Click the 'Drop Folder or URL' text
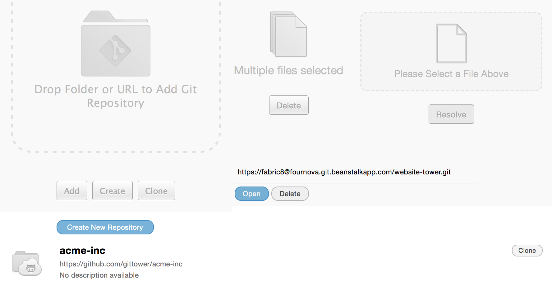Screen dimensions: 552x286 pos(115,96)
